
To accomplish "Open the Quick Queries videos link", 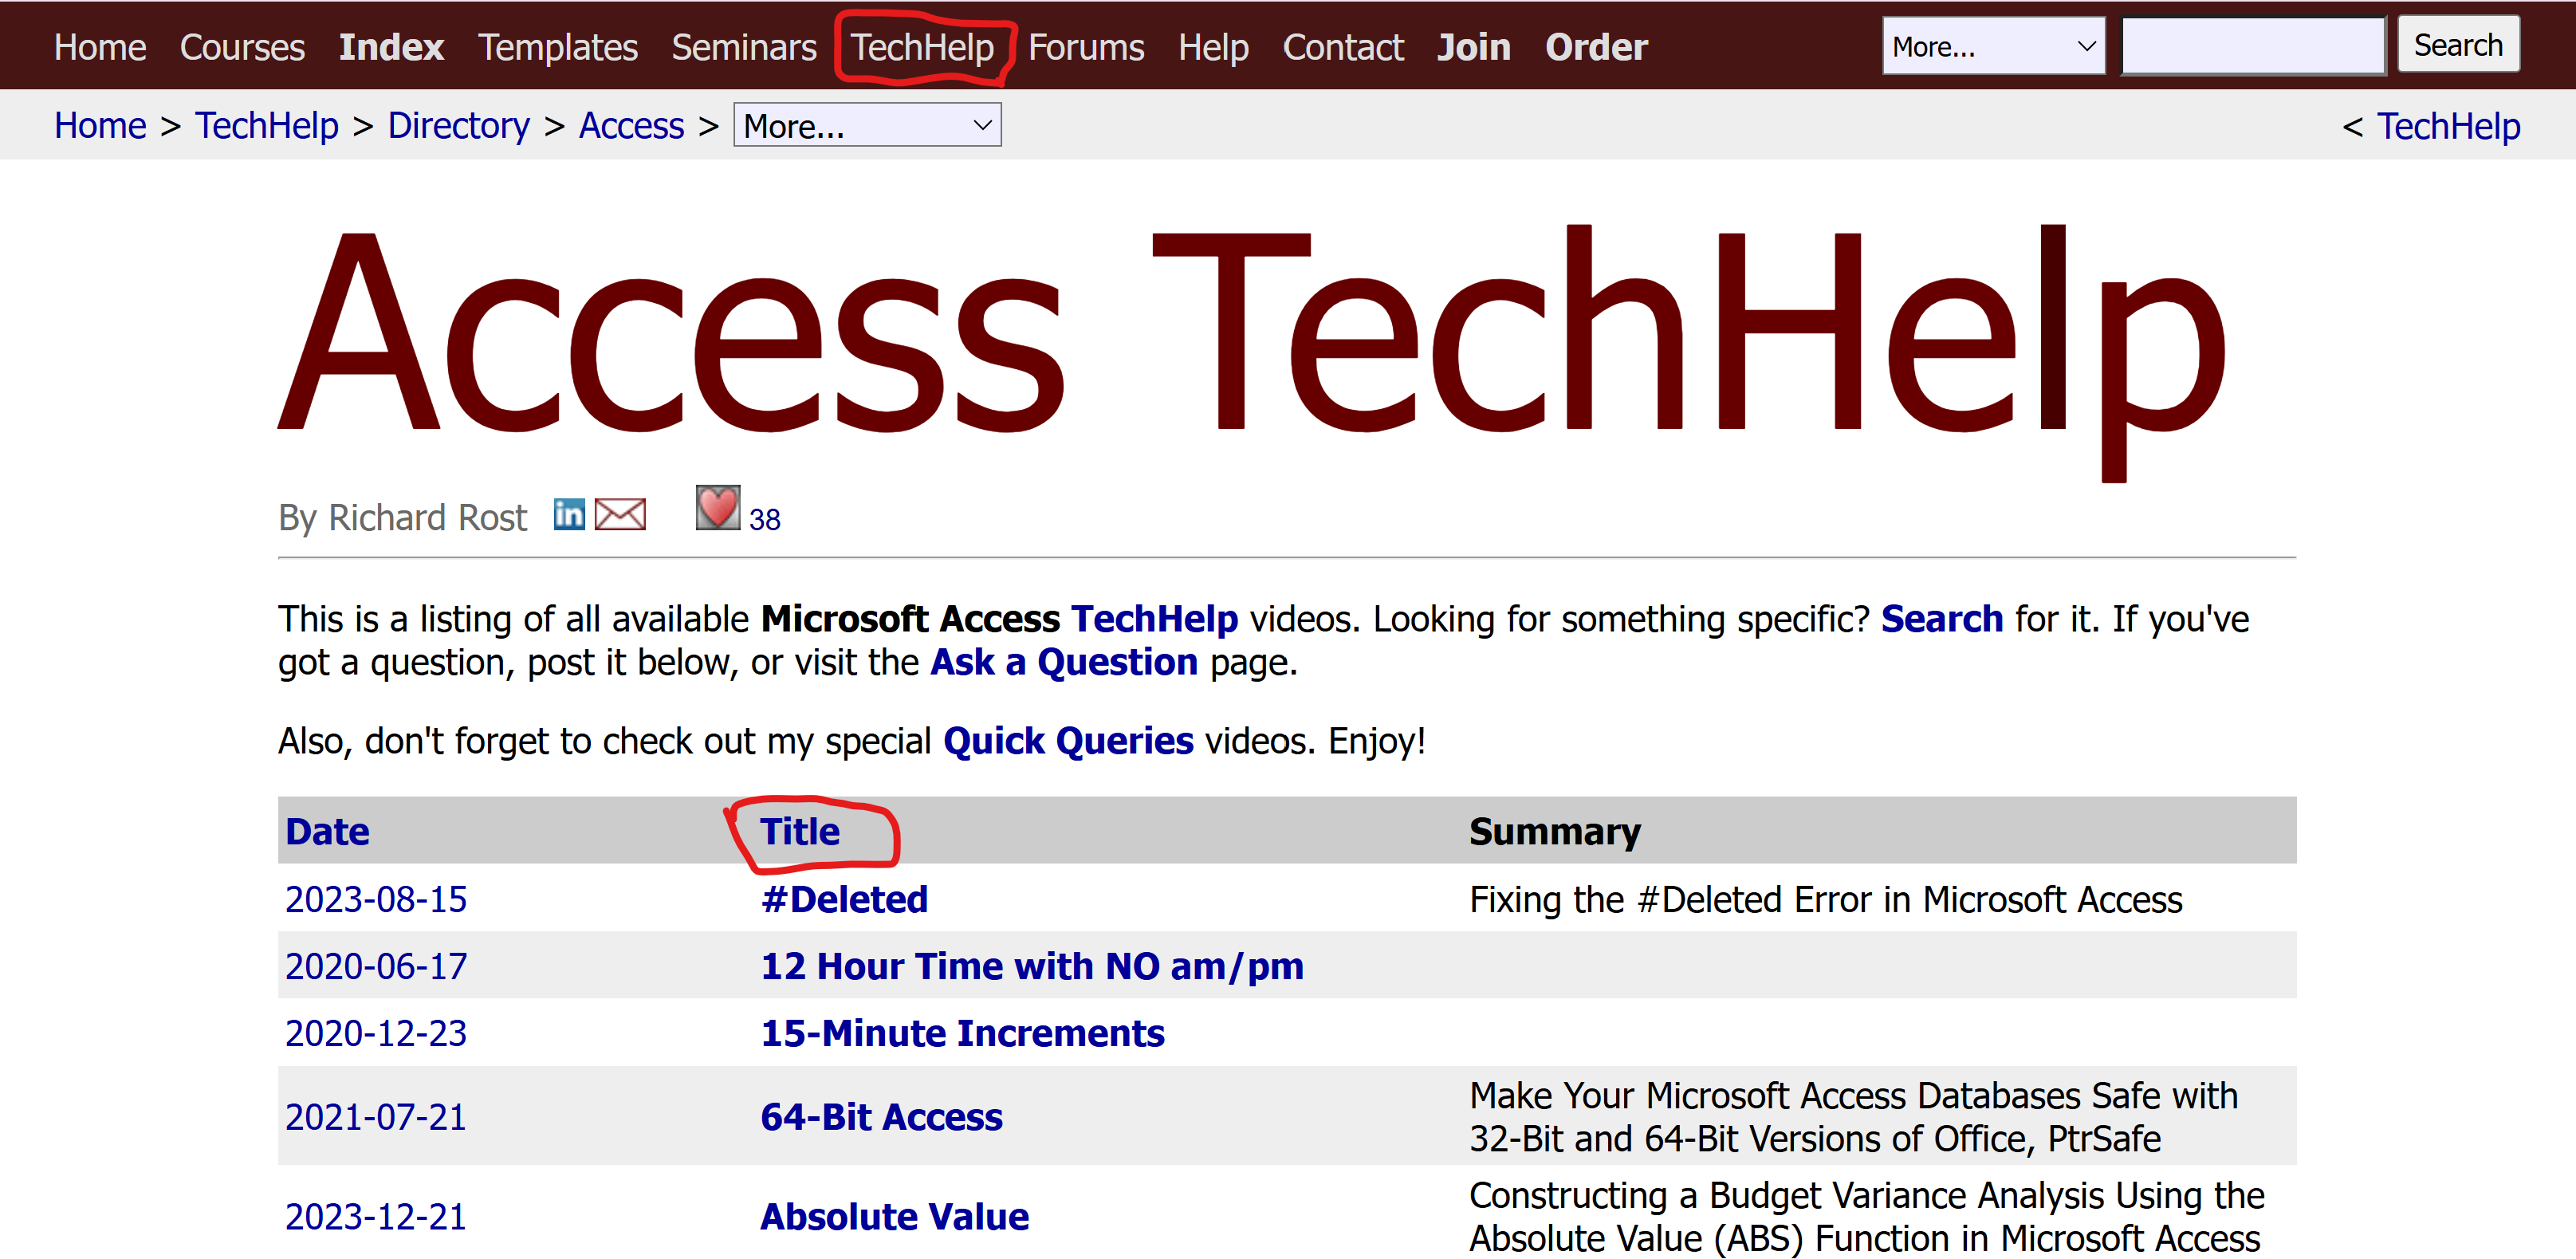I will pyautogui.click(x=1067, y=740).
